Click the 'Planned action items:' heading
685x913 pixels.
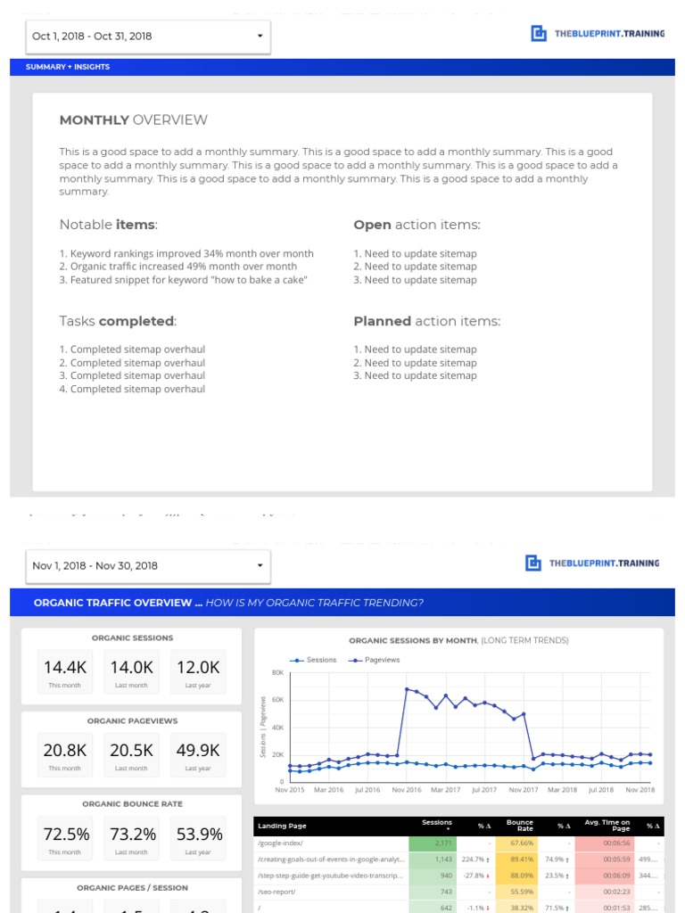tap(427, 321)
